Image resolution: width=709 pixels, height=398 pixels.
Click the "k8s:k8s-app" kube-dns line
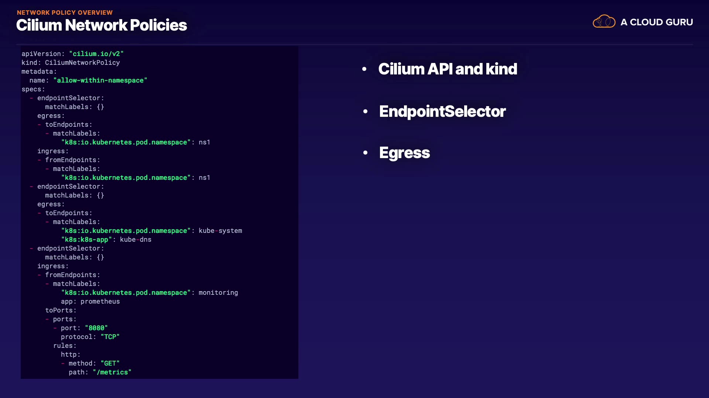[106, 240]
